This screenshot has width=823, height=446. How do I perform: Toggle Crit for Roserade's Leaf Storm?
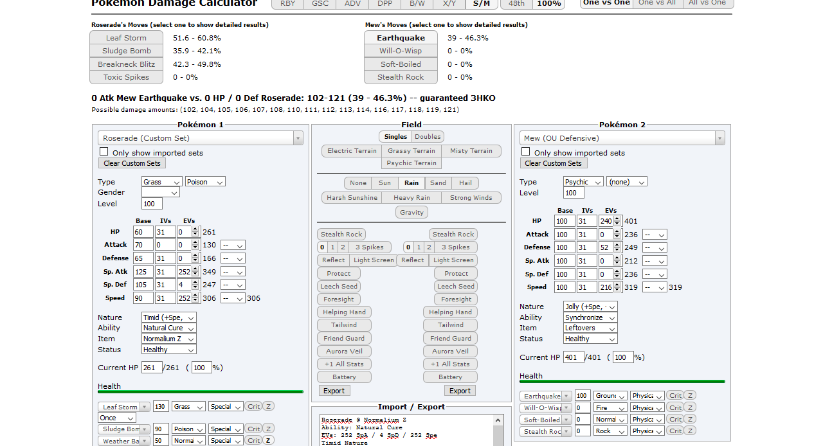[x=254, y=407]
